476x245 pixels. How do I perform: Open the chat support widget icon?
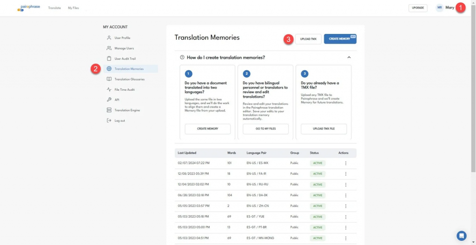point(462,236)
